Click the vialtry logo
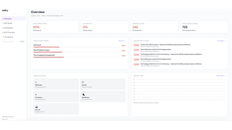 (5, 10)
